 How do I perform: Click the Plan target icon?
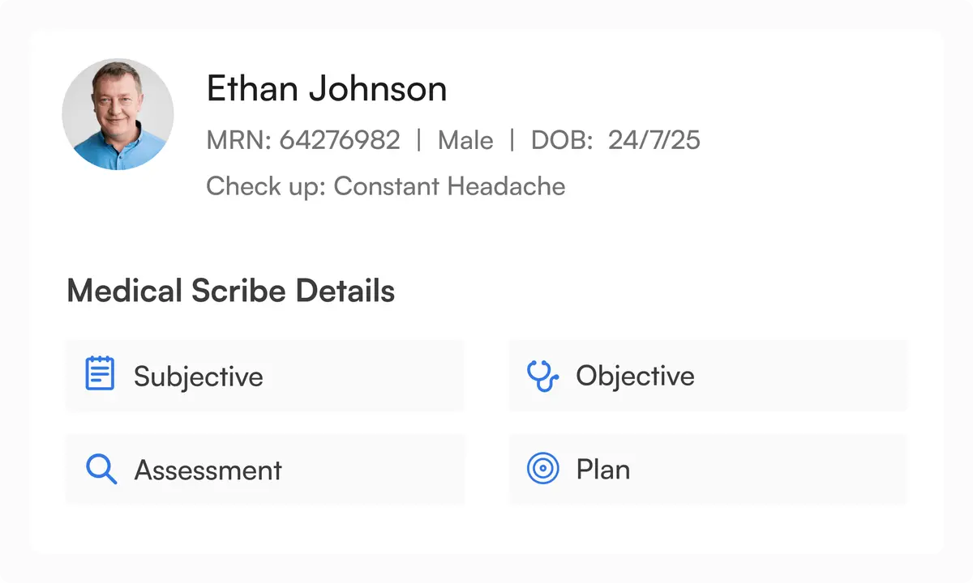542,469
